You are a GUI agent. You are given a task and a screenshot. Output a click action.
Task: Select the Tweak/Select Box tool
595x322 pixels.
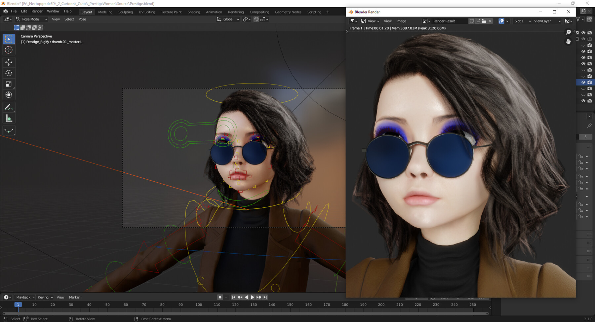tap(9, 39)
